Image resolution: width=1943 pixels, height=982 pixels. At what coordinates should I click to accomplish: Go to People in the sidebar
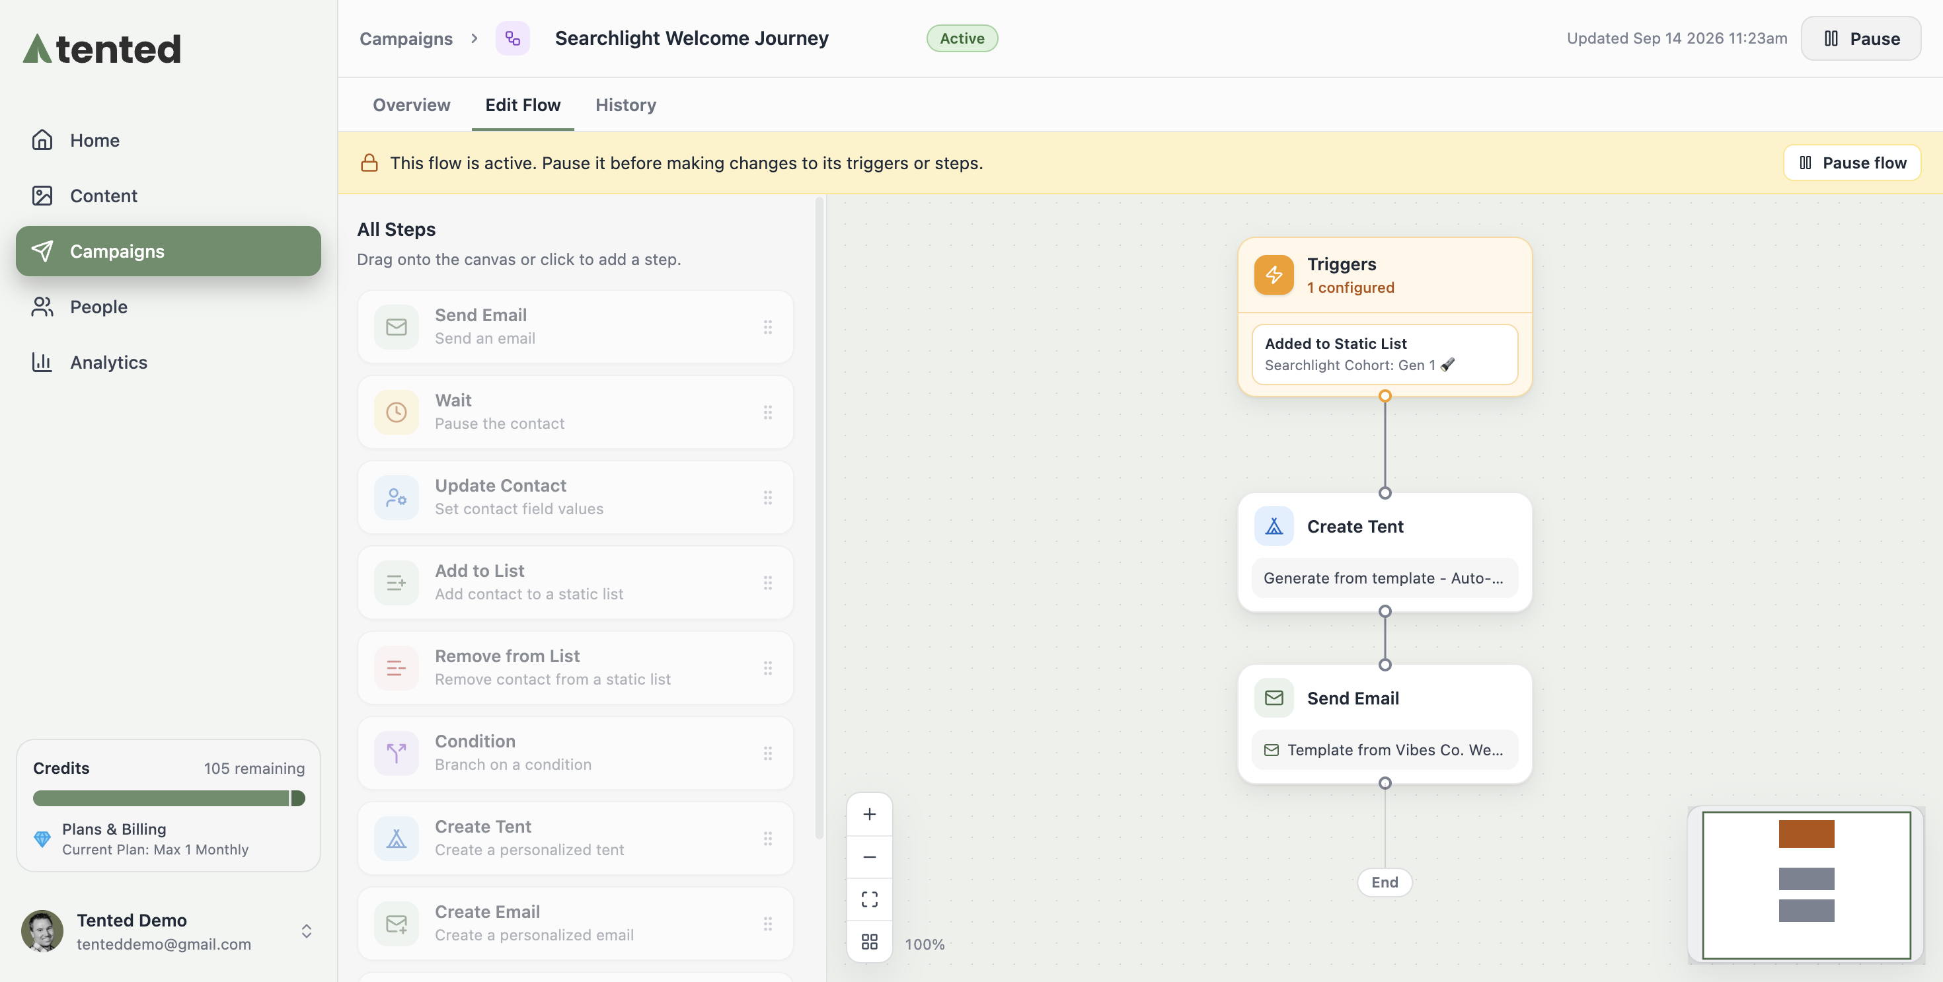pyautogui.click(x=169, y=306)
